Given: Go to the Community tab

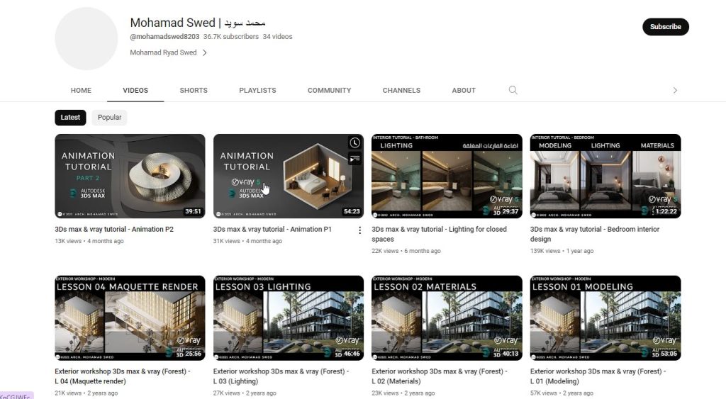Looking at the screenshot, I should click(x=329, y=91).
